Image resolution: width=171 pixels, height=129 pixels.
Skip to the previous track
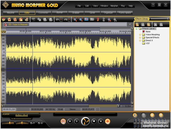pos(70,121)
